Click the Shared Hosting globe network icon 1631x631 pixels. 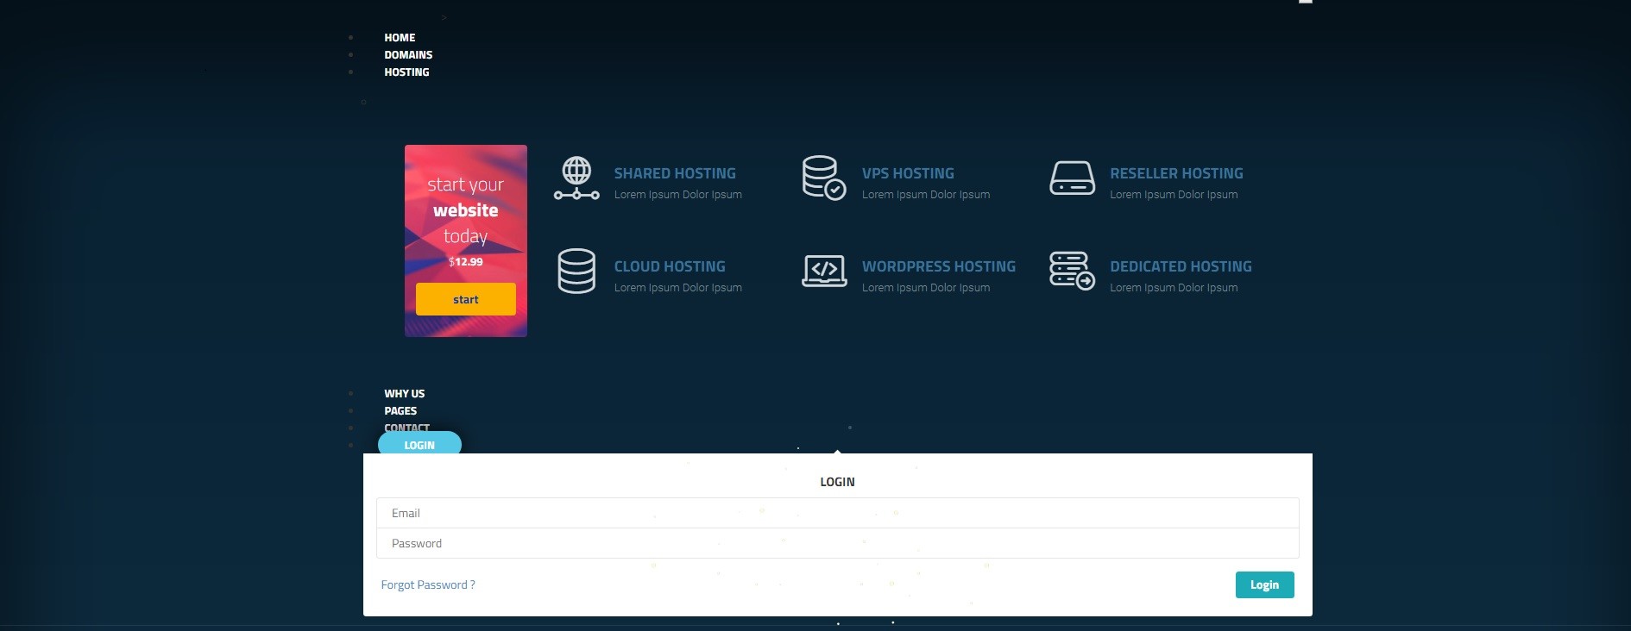point(576,178)
